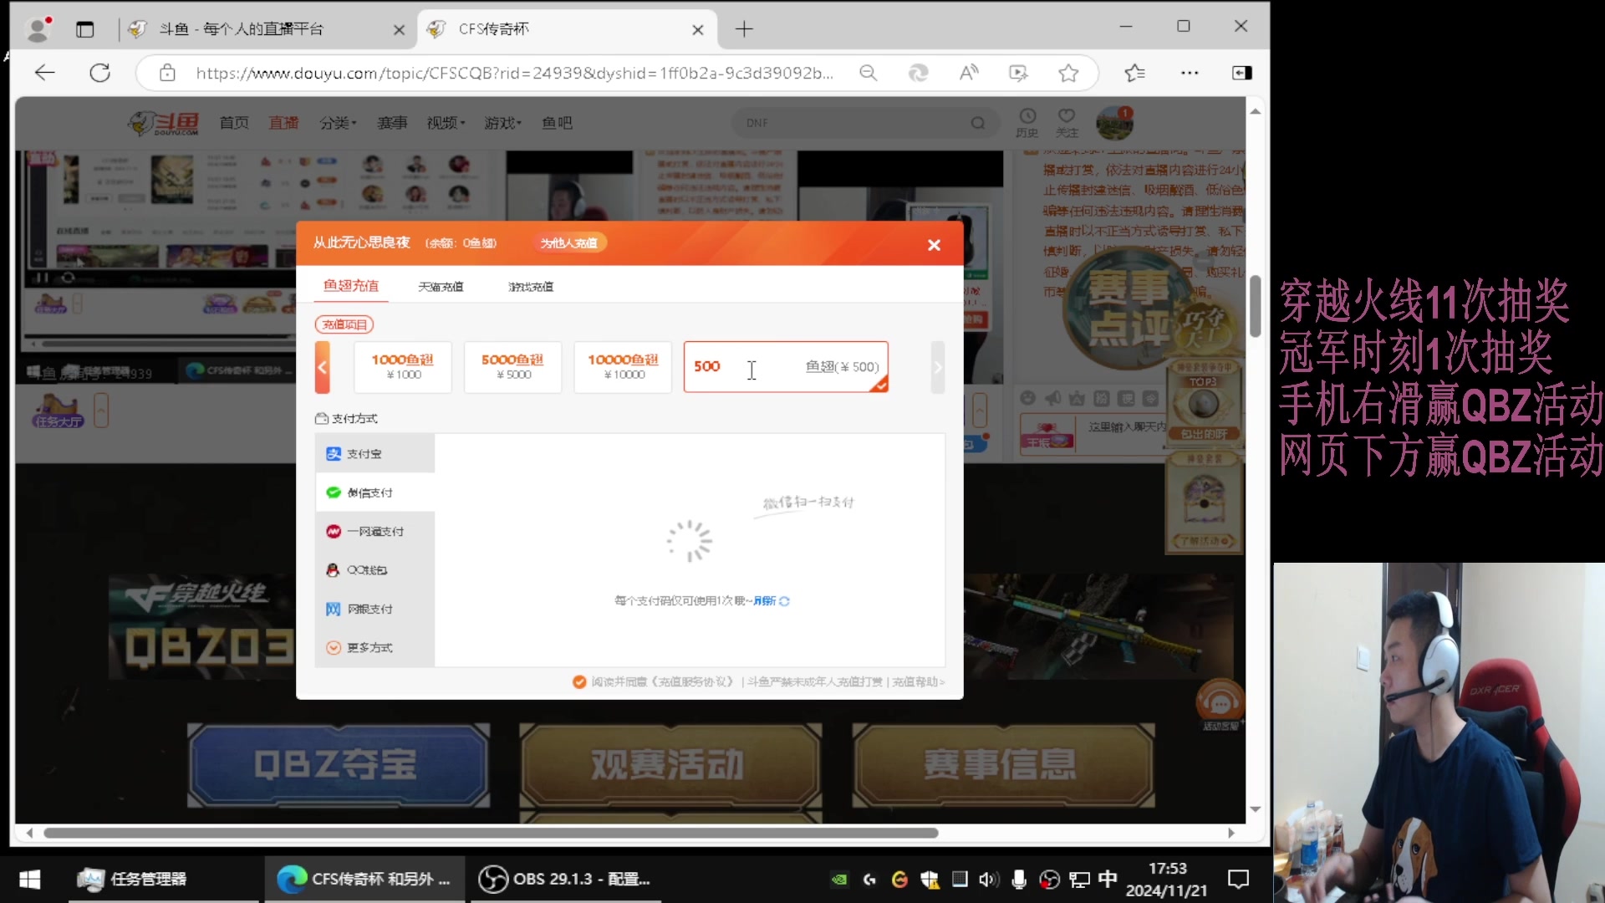
Task: Click the volume speaker tray icon
Action: pos(989,879)
